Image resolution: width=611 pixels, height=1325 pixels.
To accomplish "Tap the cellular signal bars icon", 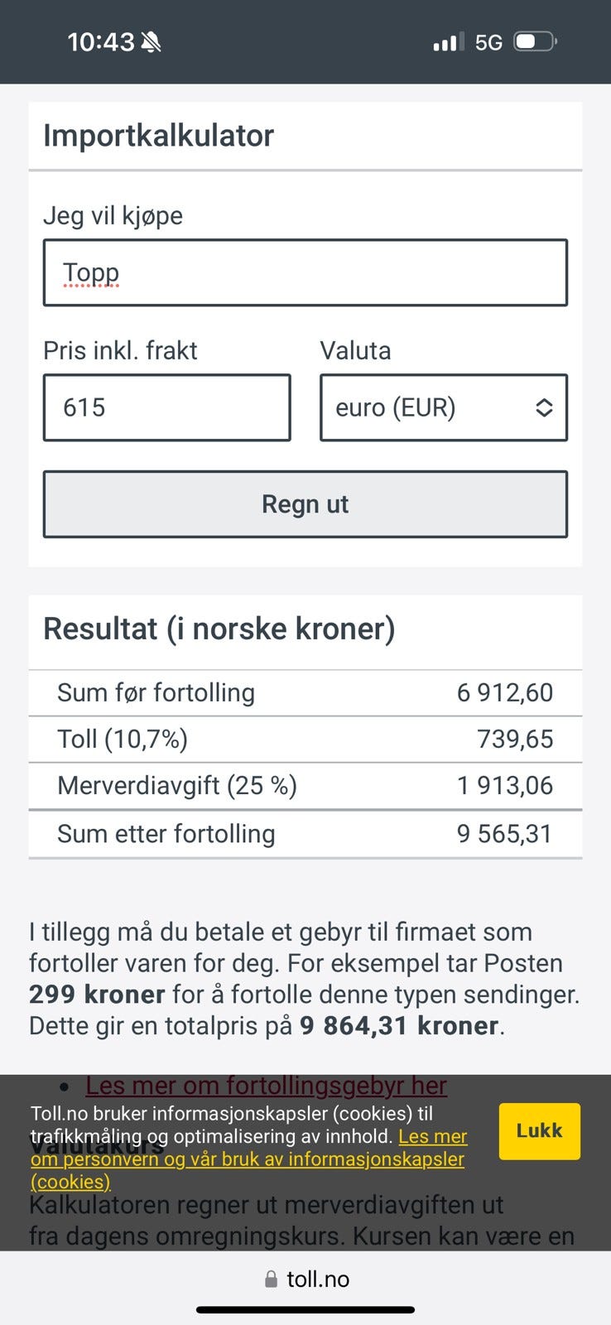I will [448, 42].
